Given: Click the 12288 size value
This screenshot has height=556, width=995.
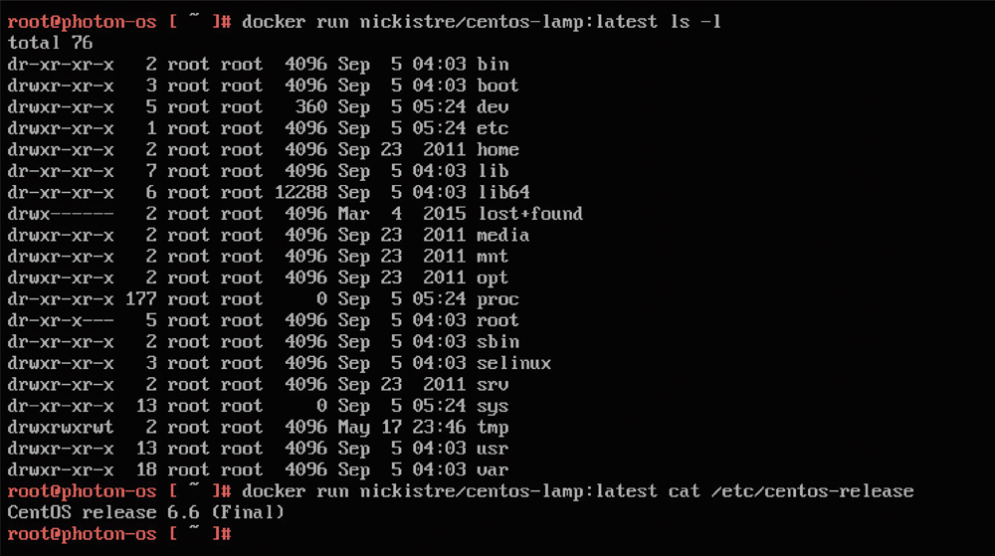Looking at the screenshot, I should (300, 192).
